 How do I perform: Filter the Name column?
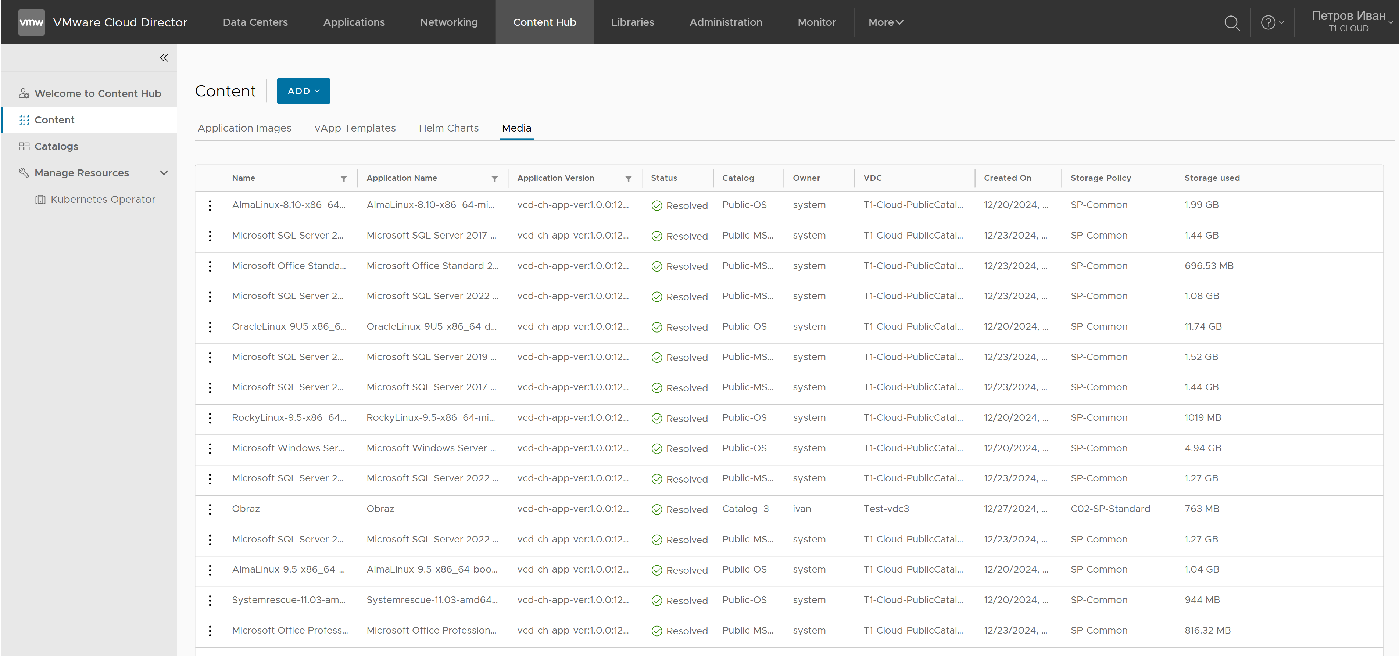point(344,179)
